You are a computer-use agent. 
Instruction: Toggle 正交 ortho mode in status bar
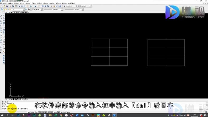pos(36,112)
